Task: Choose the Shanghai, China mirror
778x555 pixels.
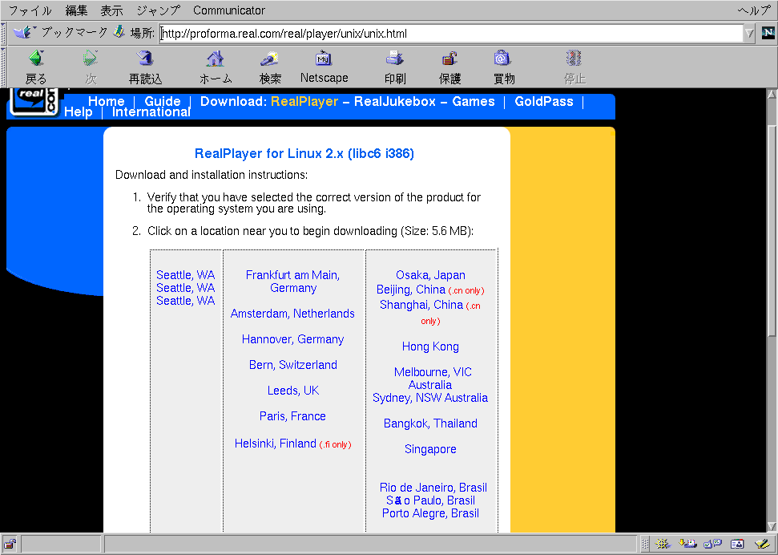Action: [x=421, y=305]
